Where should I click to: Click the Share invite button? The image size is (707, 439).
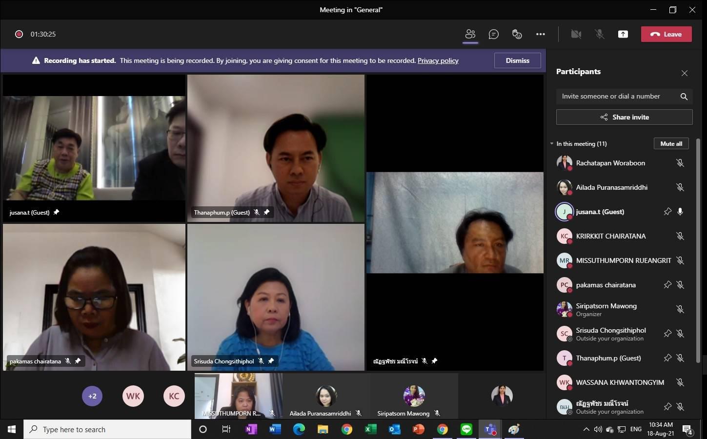(x=625, y=117)
